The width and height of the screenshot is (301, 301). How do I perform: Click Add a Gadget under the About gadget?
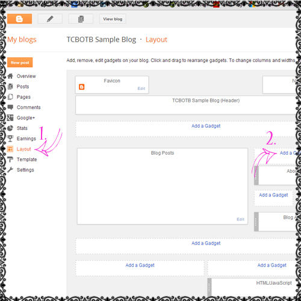click(273, 195)
